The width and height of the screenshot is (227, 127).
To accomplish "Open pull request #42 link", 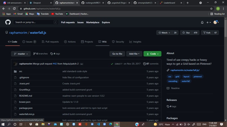I will (55, 64).
